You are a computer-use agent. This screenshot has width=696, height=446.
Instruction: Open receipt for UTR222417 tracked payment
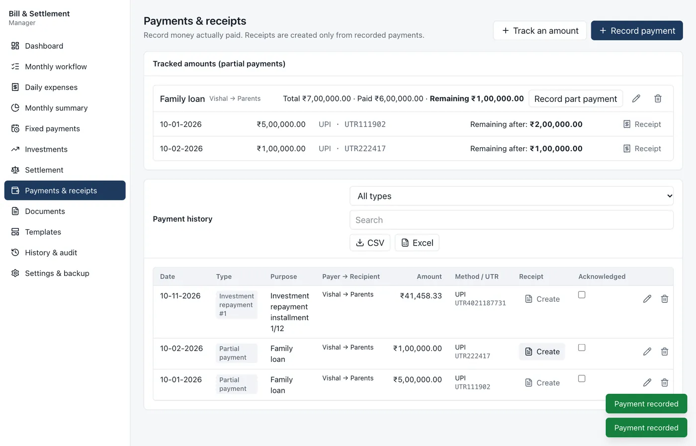click(x=642, y=149)
